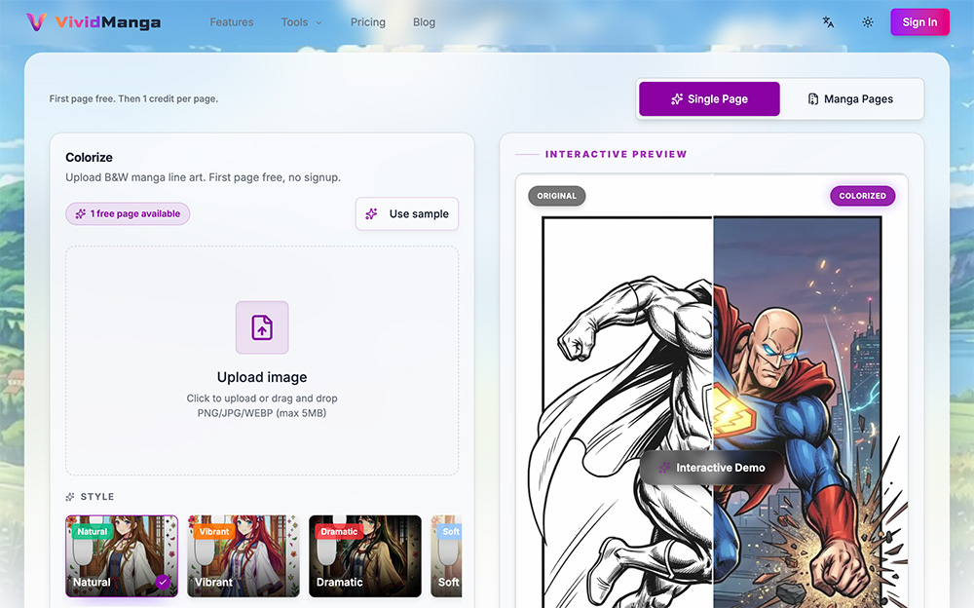Click the 1 free page available badge
The image size is (974, 608).
tap(128, 213)
